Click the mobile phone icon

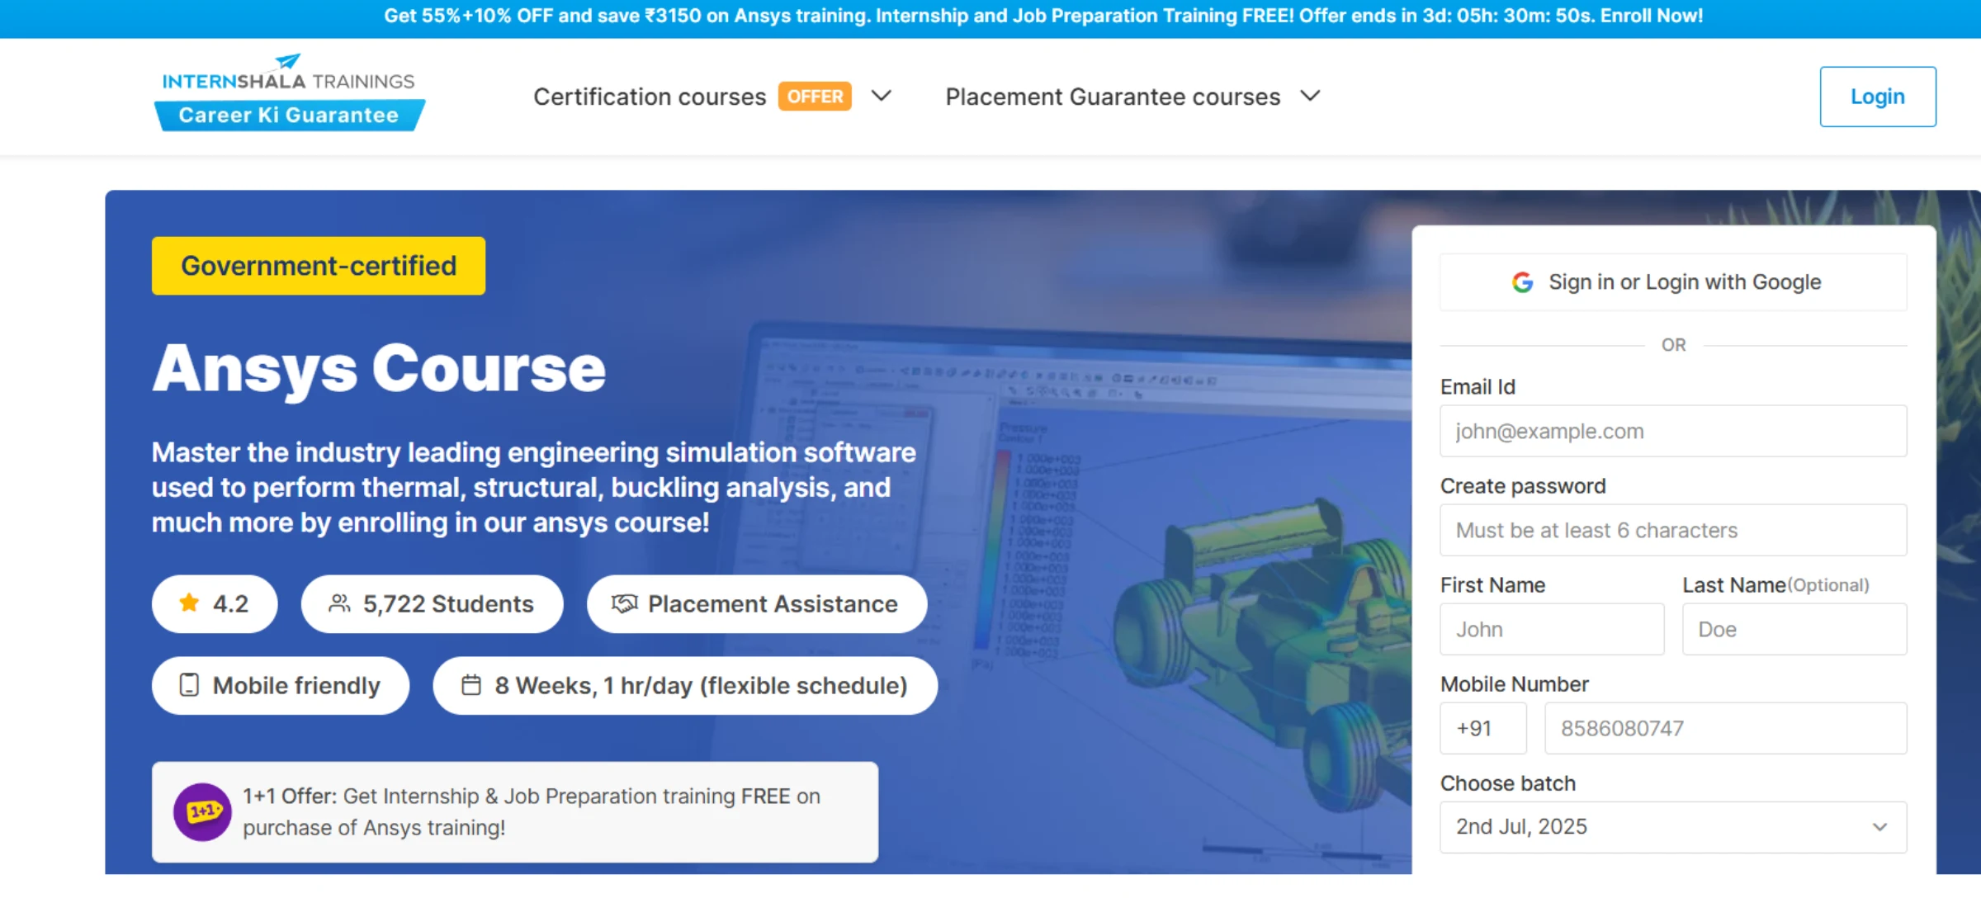189,685
